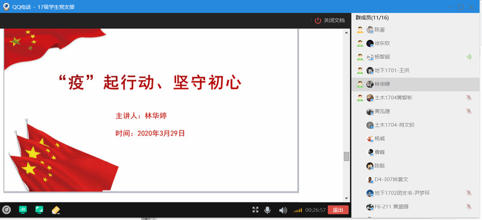Screen dimensions: 482x220
Task: Click the muted mic icon beside 黄泓捷
Action: [469, 111]
